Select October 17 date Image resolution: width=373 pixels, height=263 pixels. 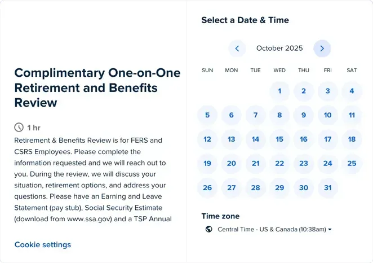click(x=328, y=139)
